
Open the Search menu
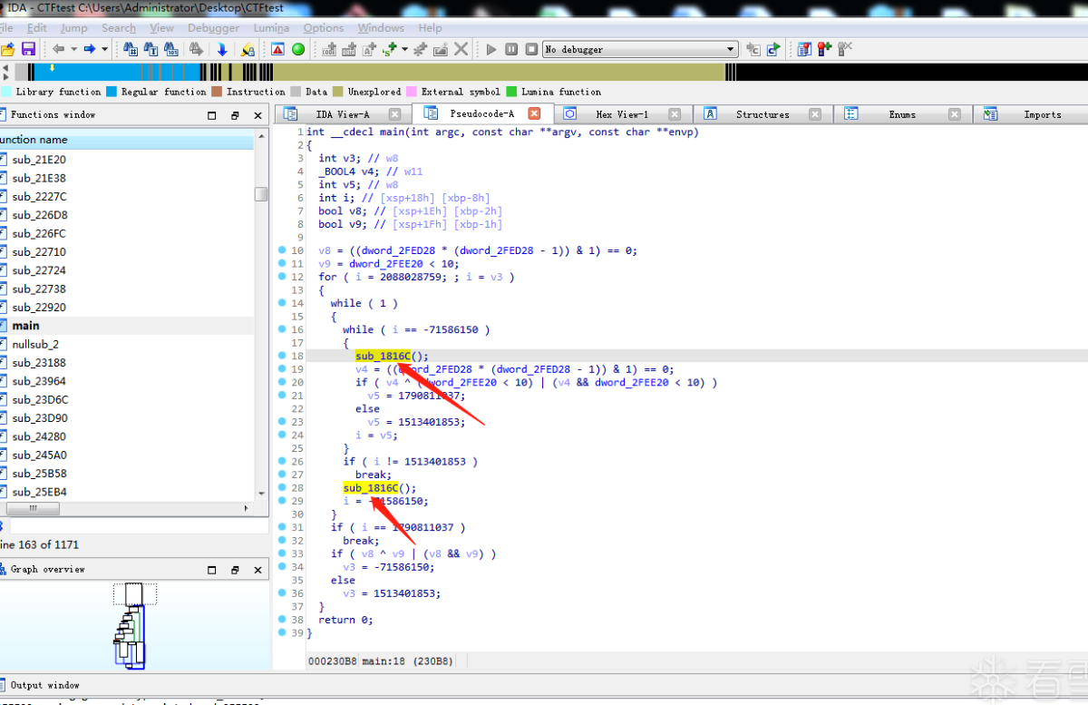(119, 27)
